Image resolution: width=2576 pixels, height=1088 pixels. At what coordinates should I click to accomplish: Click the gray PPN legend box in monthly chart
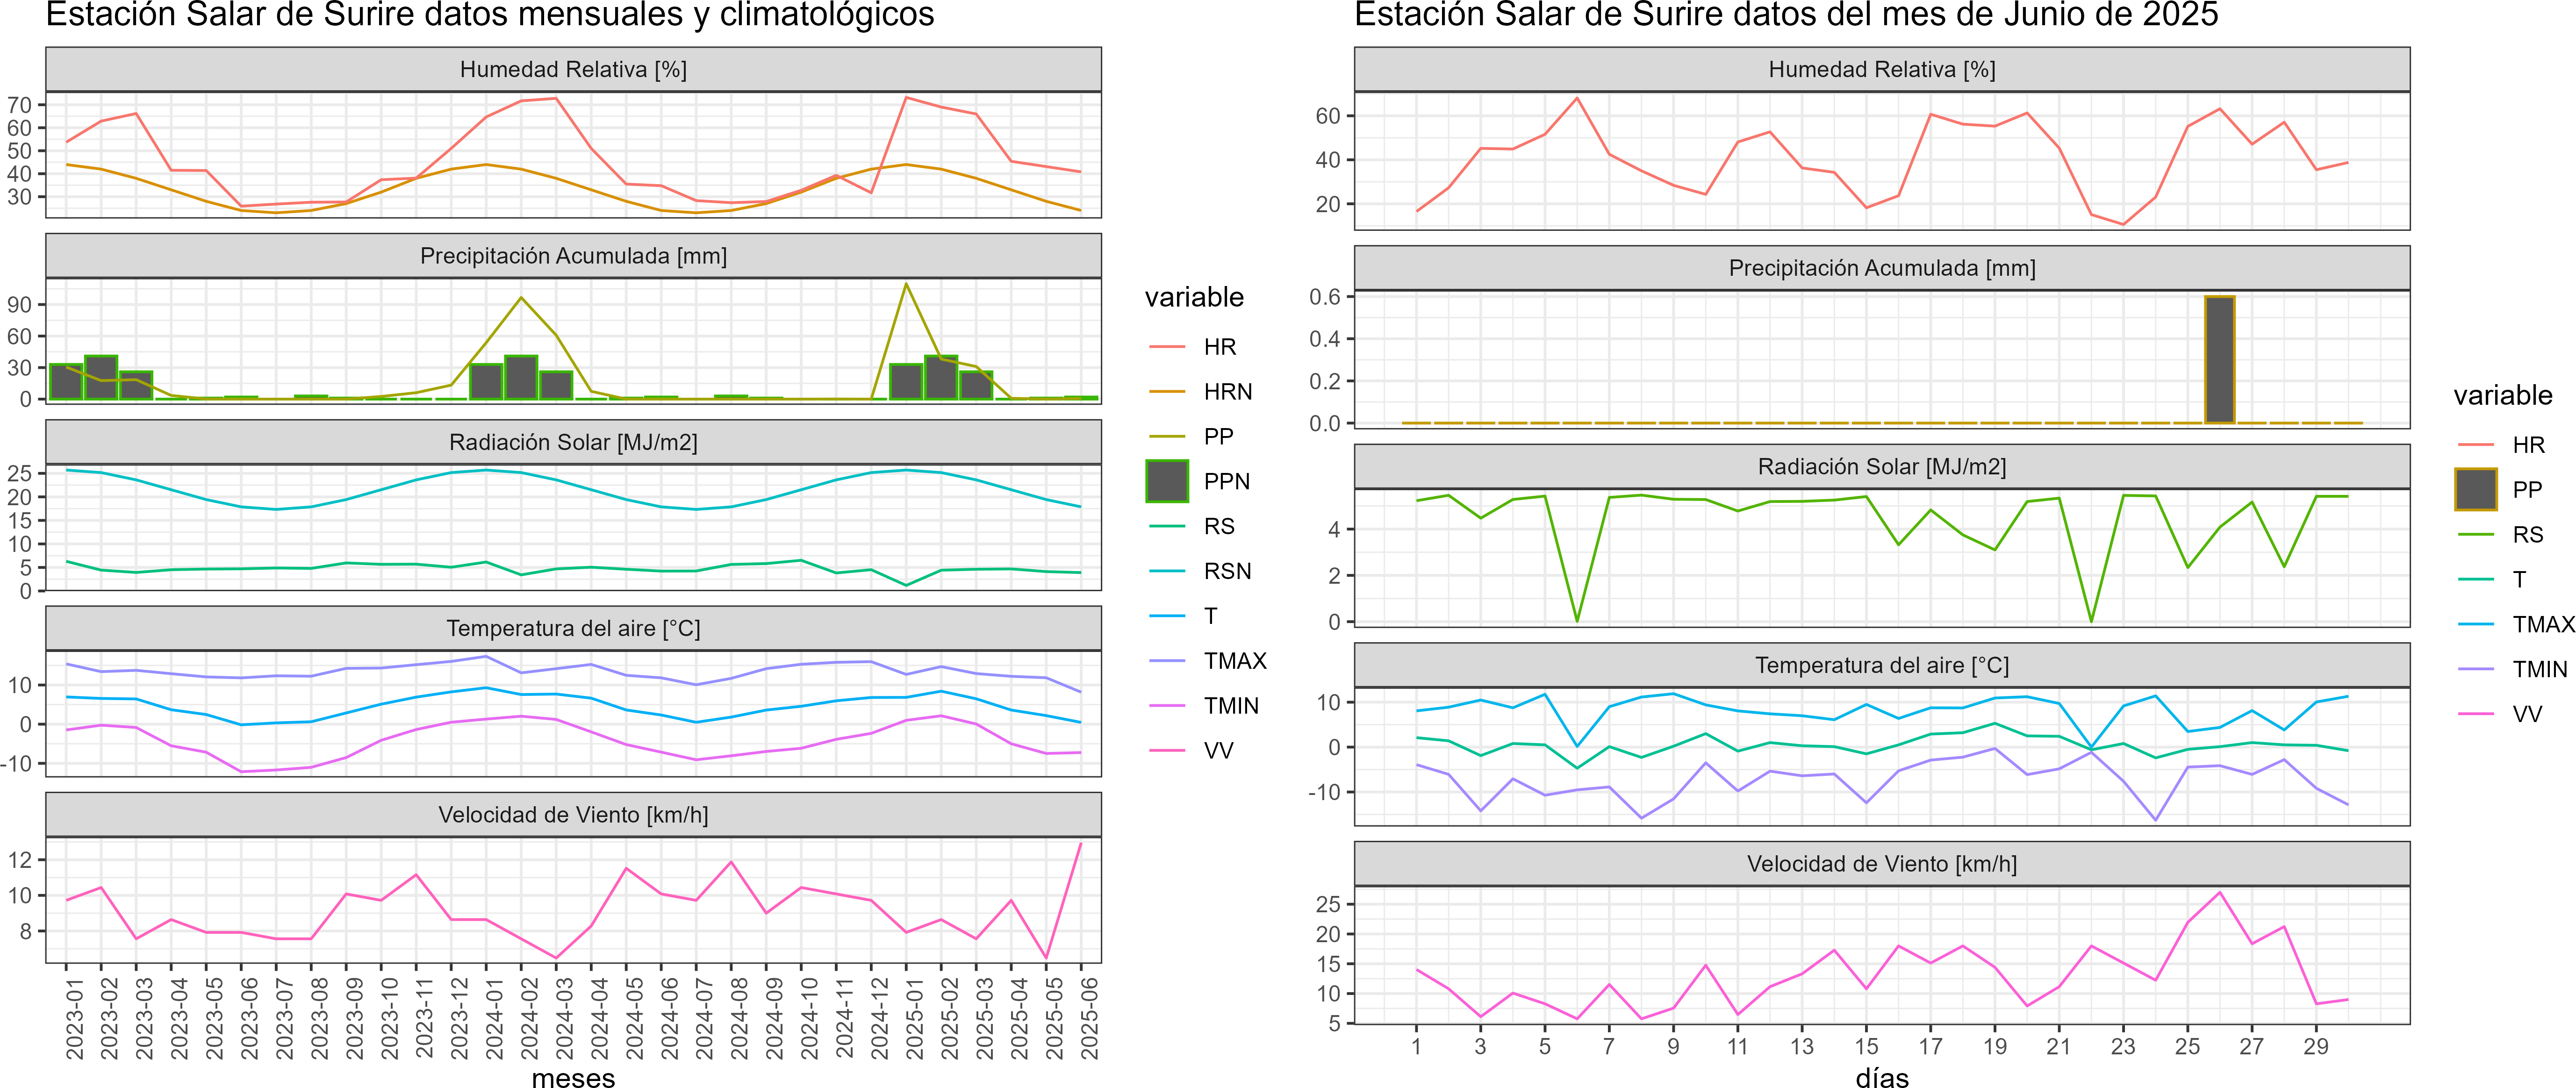pos(1167,481)
